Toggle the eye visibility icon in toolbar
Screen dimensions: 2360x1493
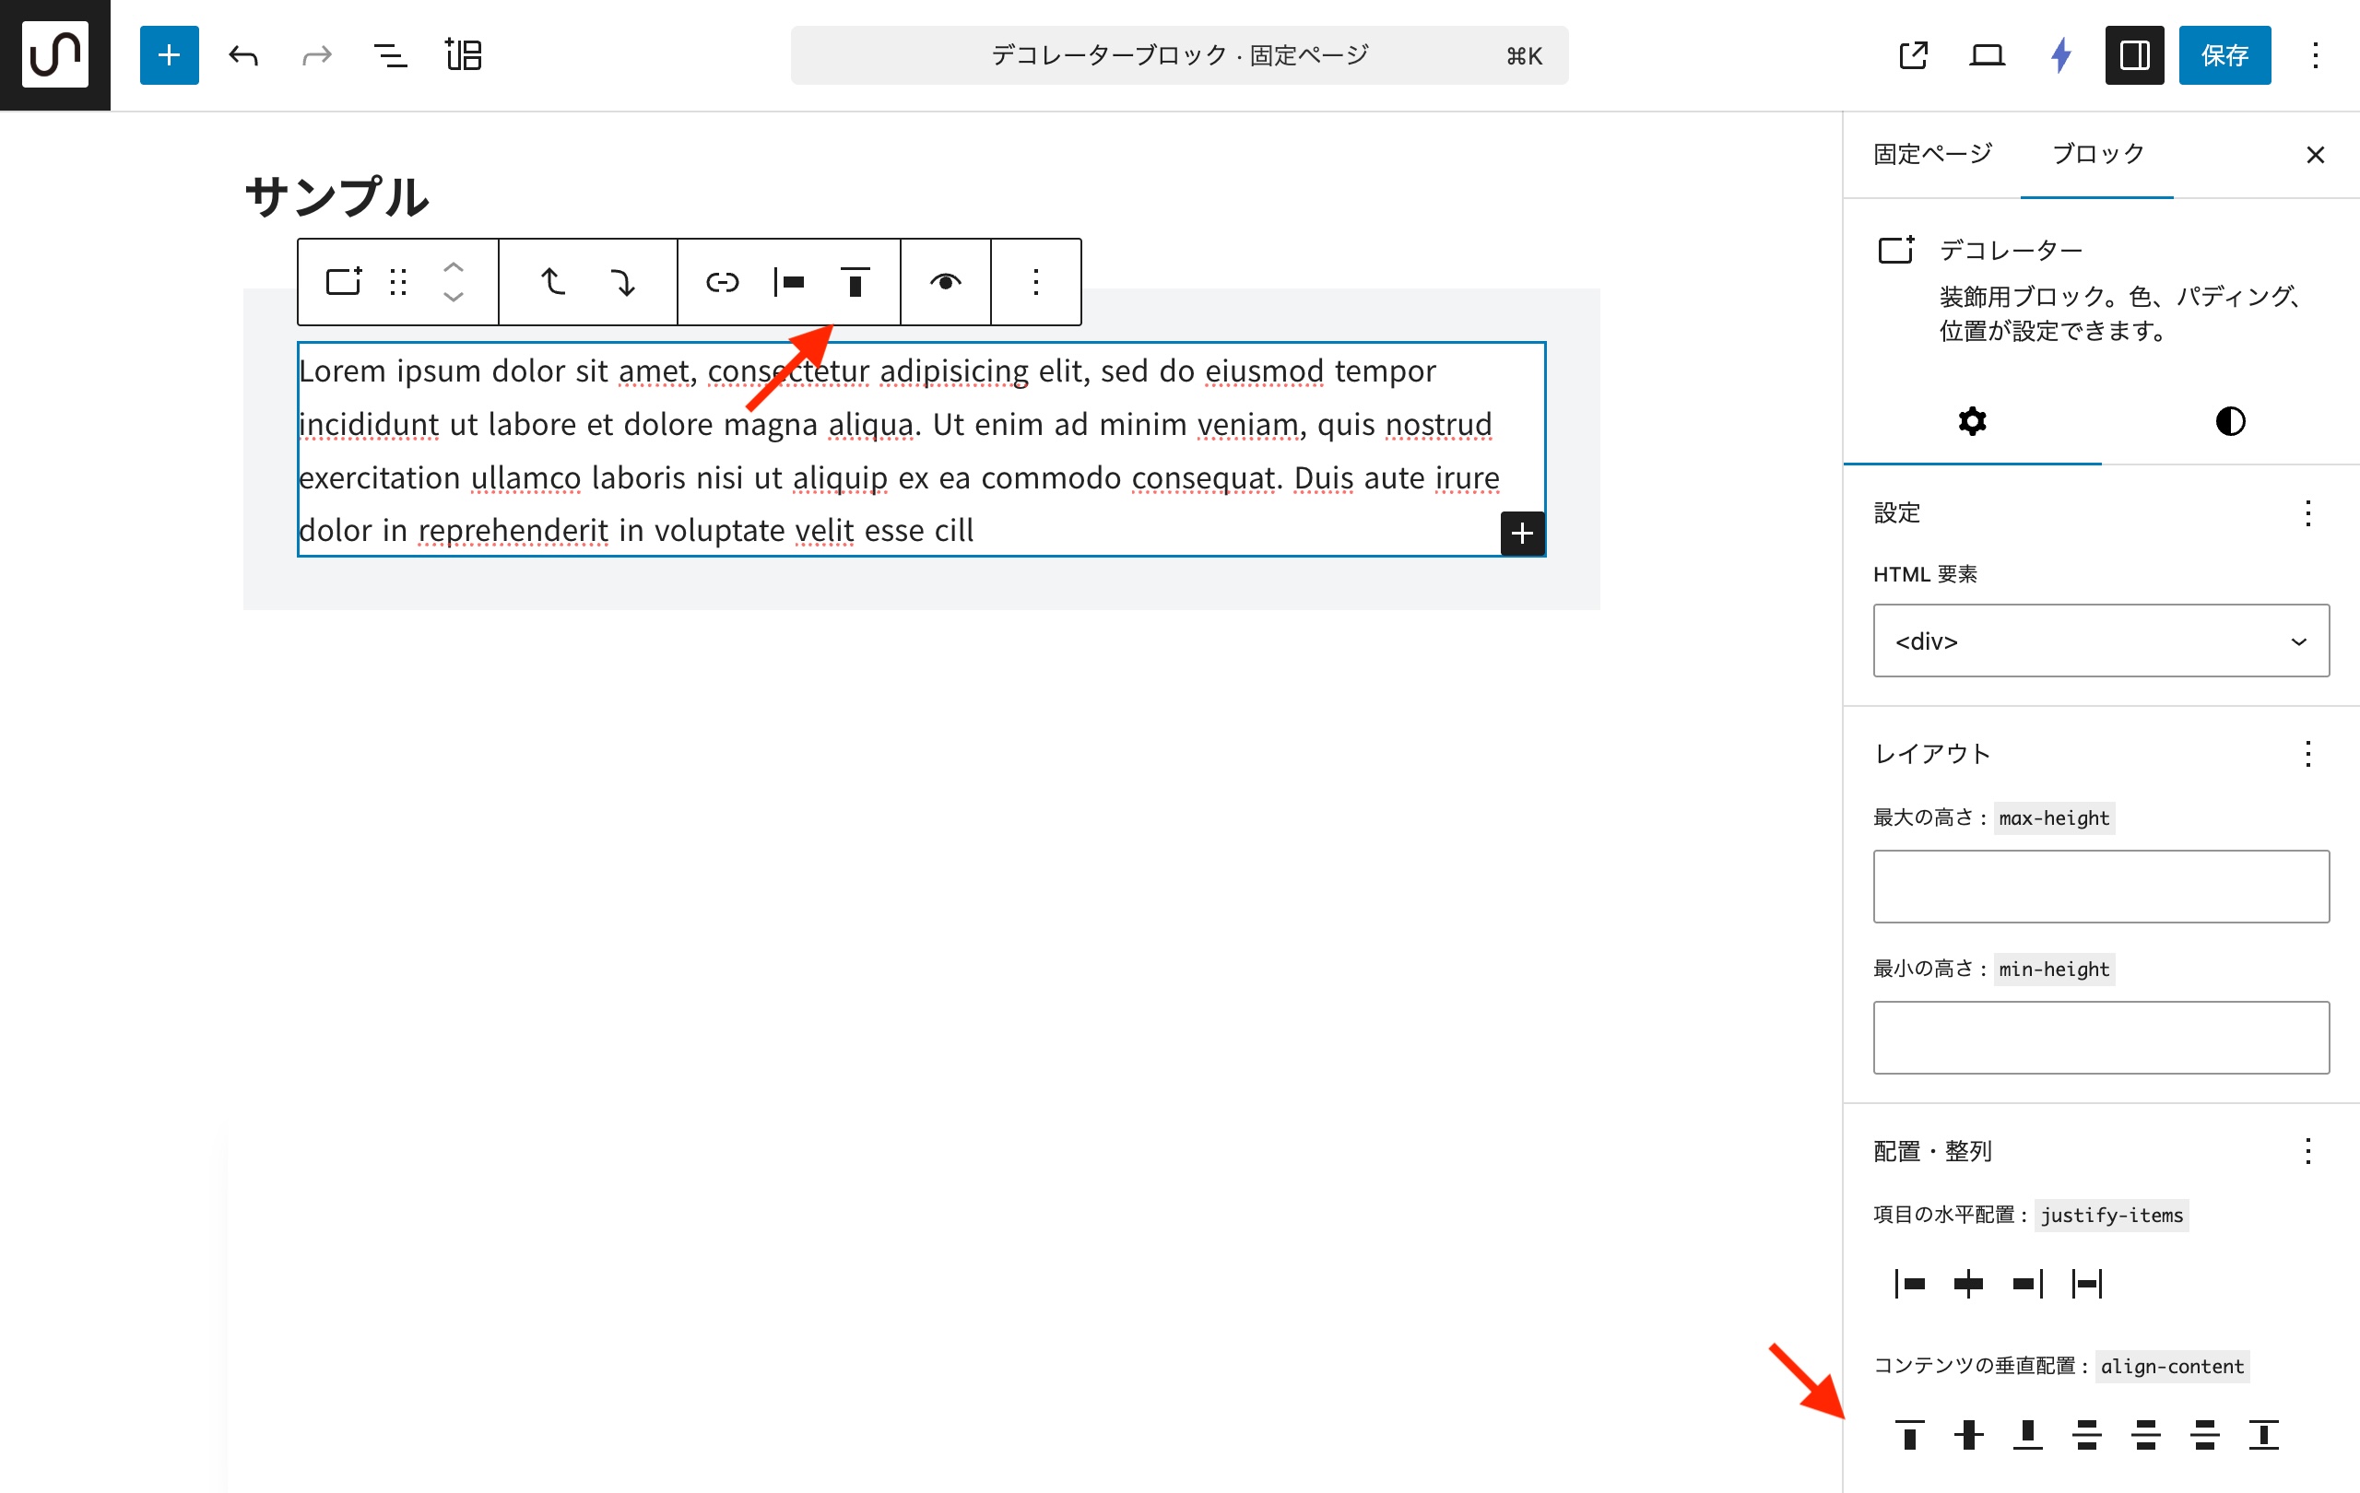coord(945,283)
